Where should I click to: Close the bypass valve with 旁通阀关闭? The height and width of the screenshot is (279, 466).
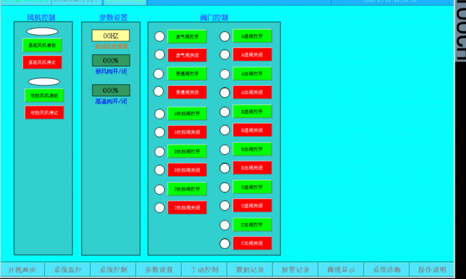pos(187,92)
